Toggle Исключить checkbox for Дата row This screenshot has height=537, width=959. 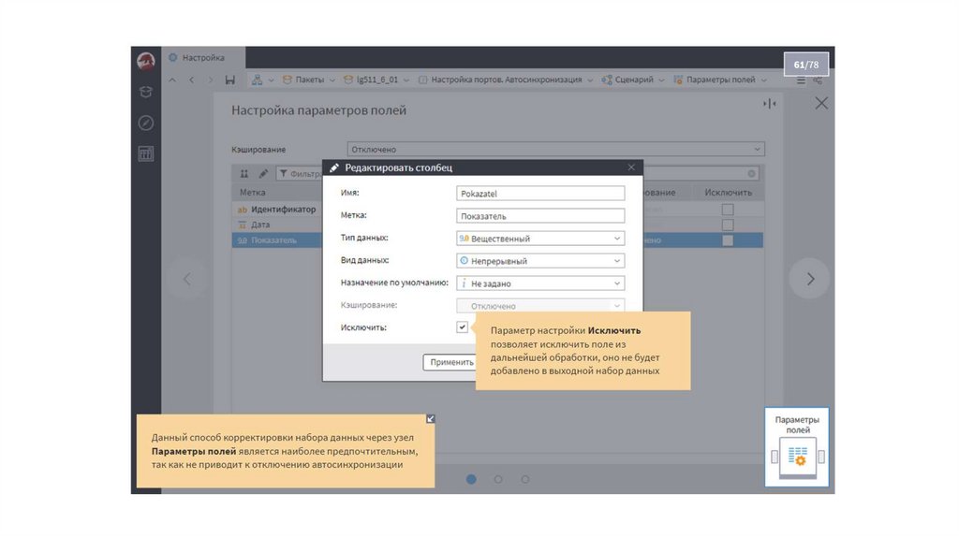click(x=728, y=225)
